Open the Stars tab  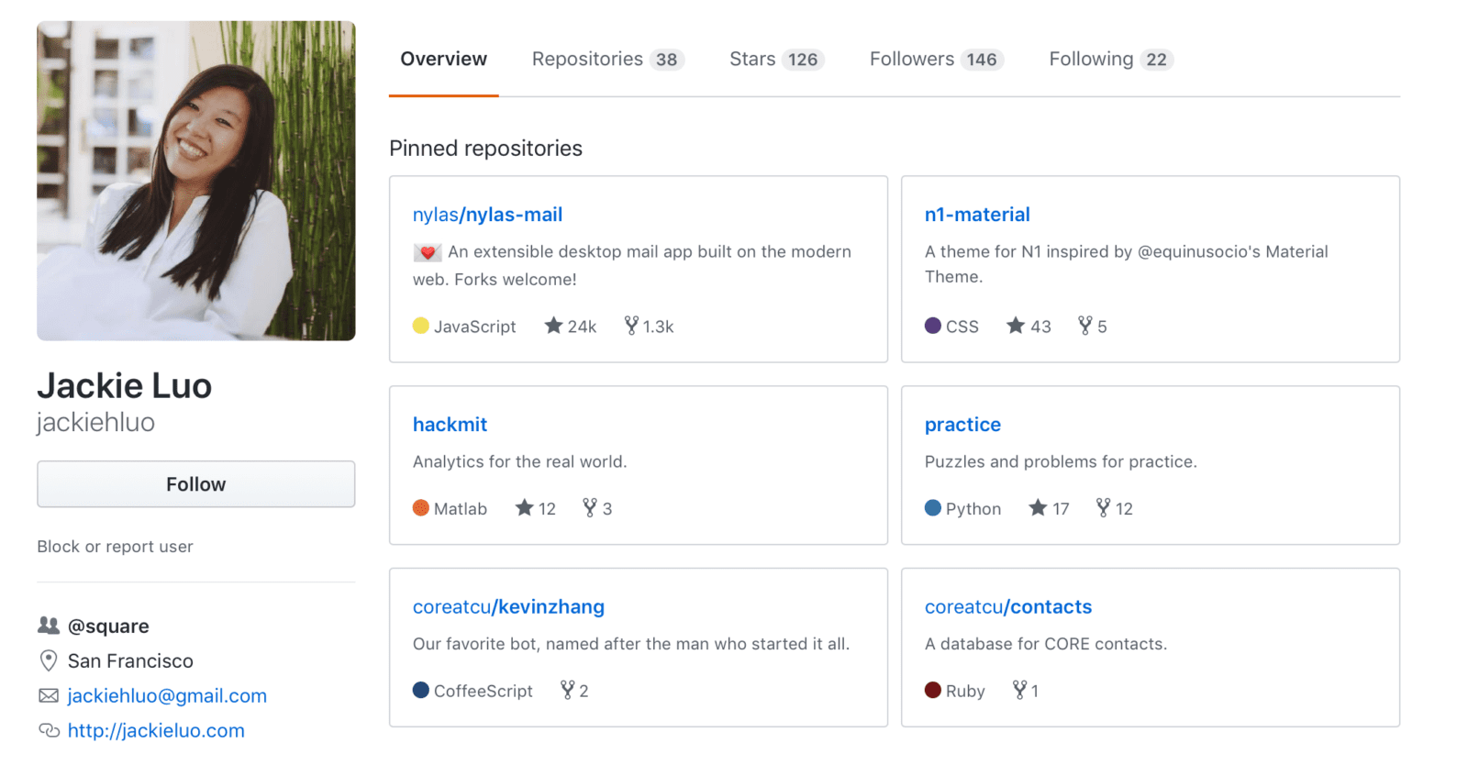(776, 60)
